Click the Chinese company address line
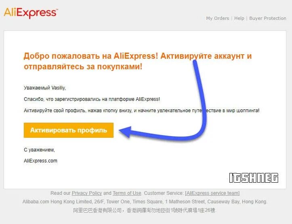 point(145,211)
